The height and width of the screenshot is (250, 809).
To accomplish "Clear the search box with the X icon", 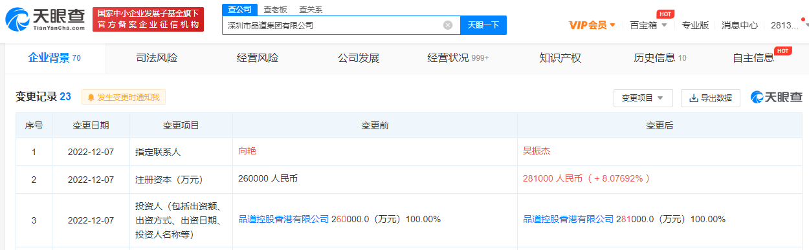I will point(448,25).
